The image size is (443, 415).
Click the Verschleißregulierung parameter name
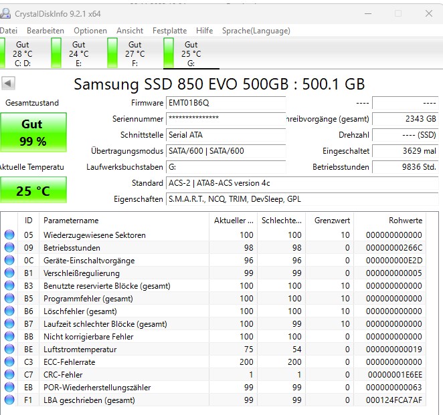[82, 273]
